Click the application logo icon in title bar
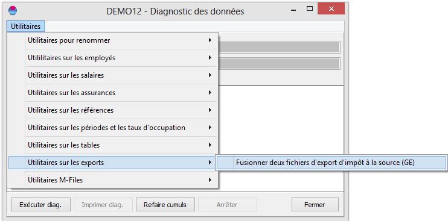The height and width of the screenshot is (221, 448). [x=13, y=10]
